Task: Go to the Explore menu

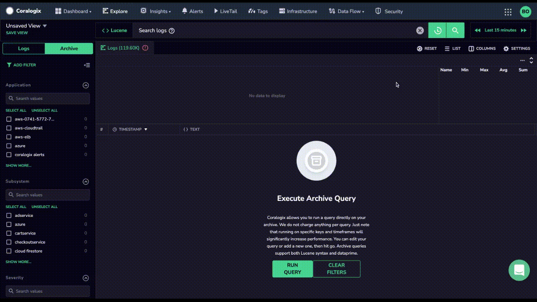Action: pos(115,11)
